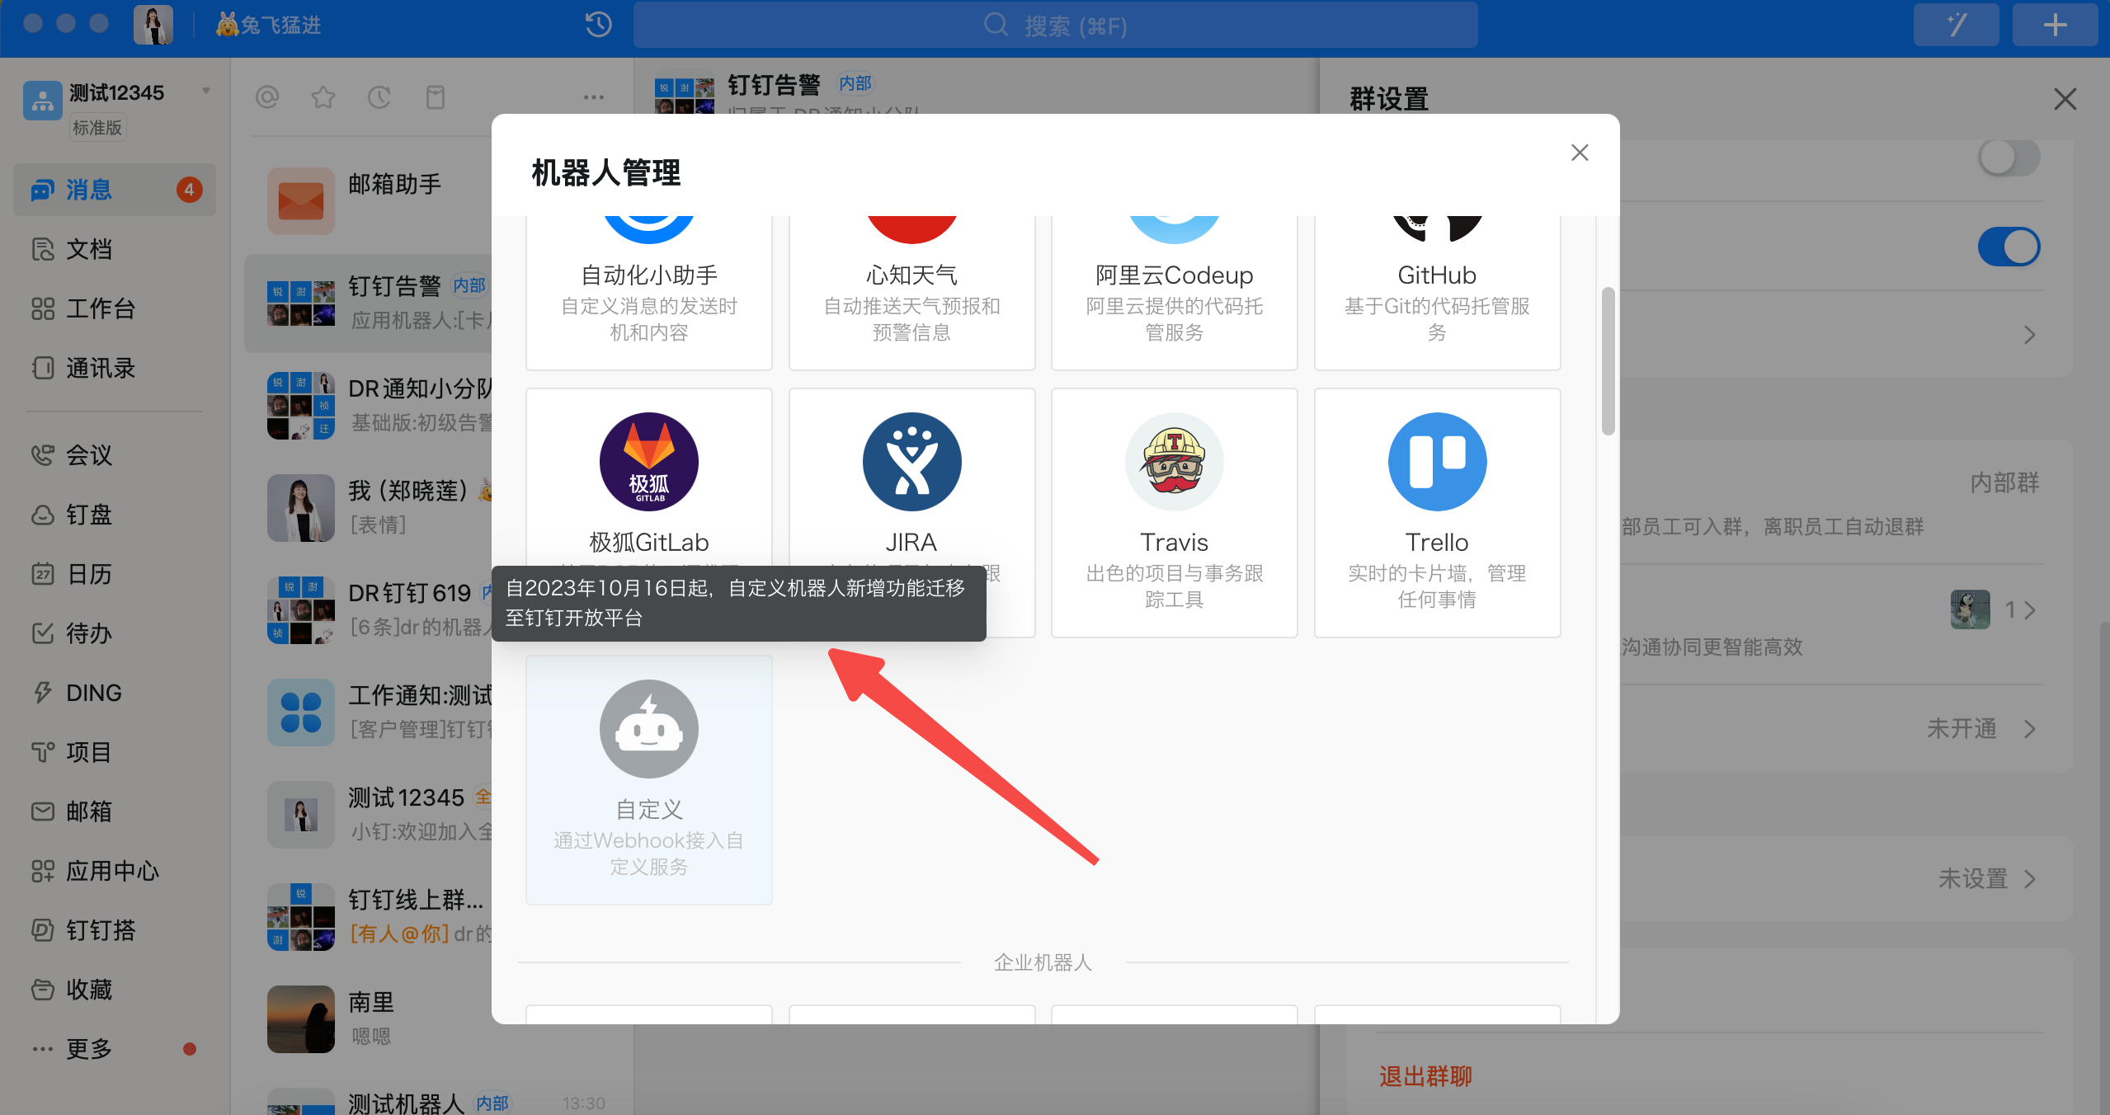
Task: Choose the 阿里云Codeup robot card
Action: tap(1174, 293)
